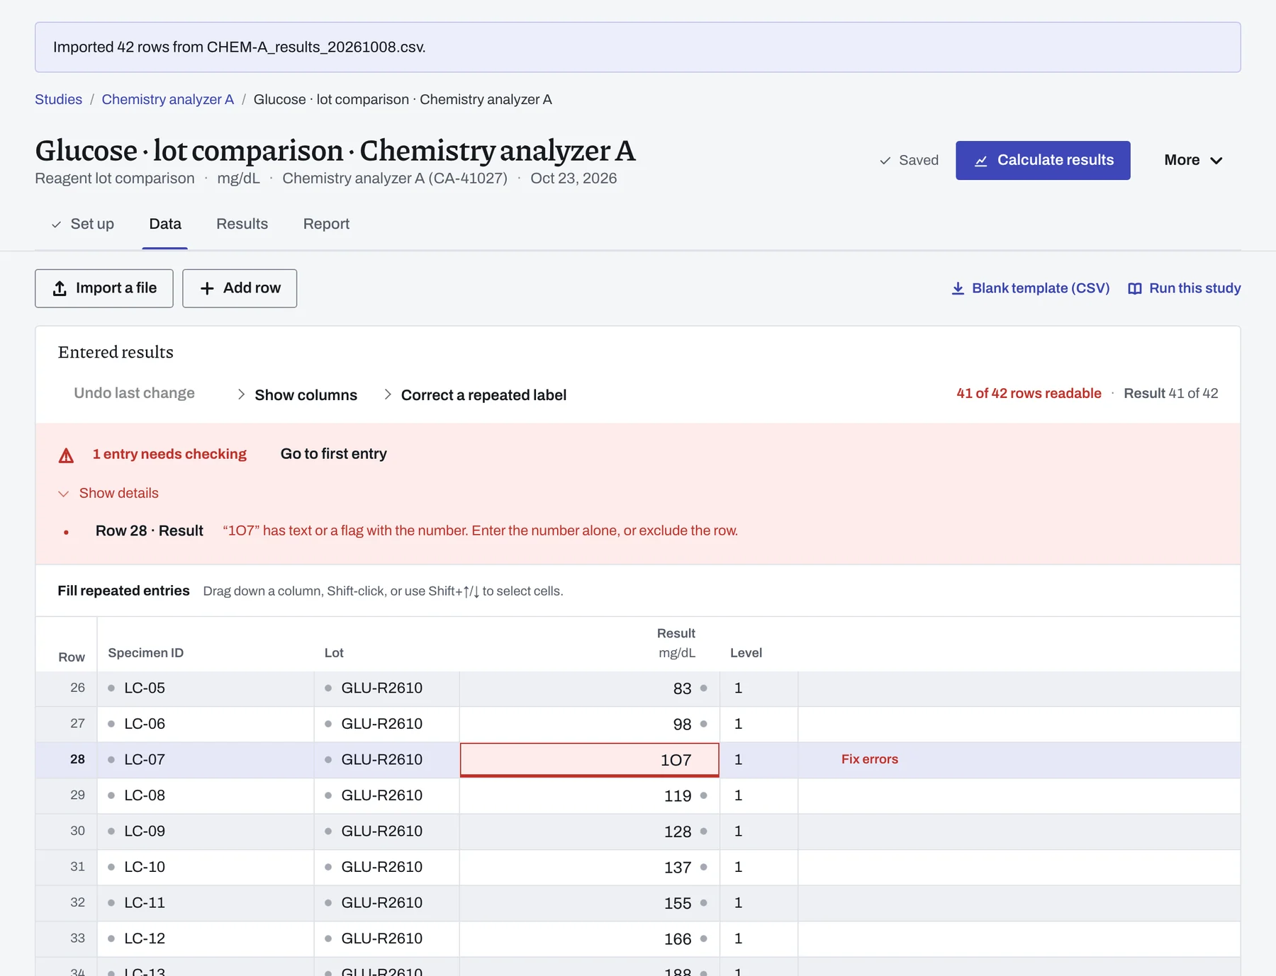The image size is (1276, 976).
Task: Click Go to first entry
Action: tap(334, 454)
